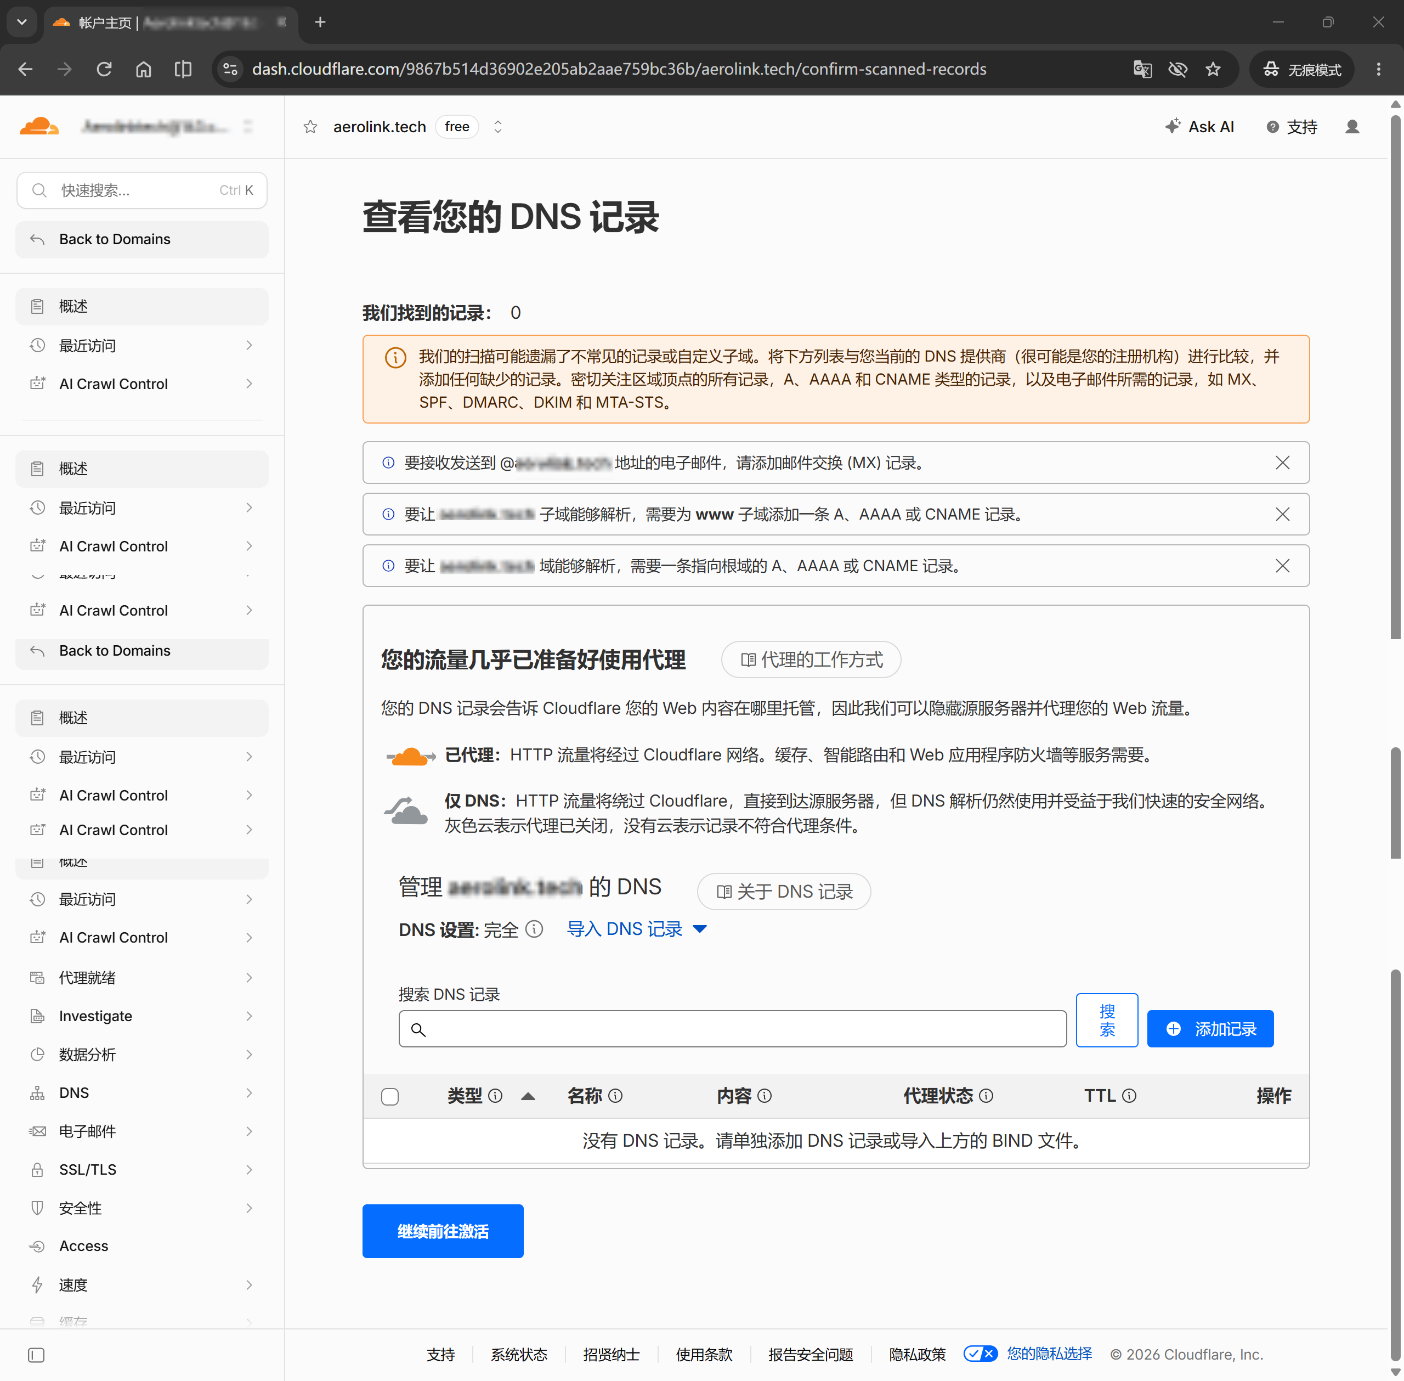Screen dimensions: 1404x1381
Task: Star aerolink.tech as a favorite domain
Action: pyautogui.click(x=310, y=127)
